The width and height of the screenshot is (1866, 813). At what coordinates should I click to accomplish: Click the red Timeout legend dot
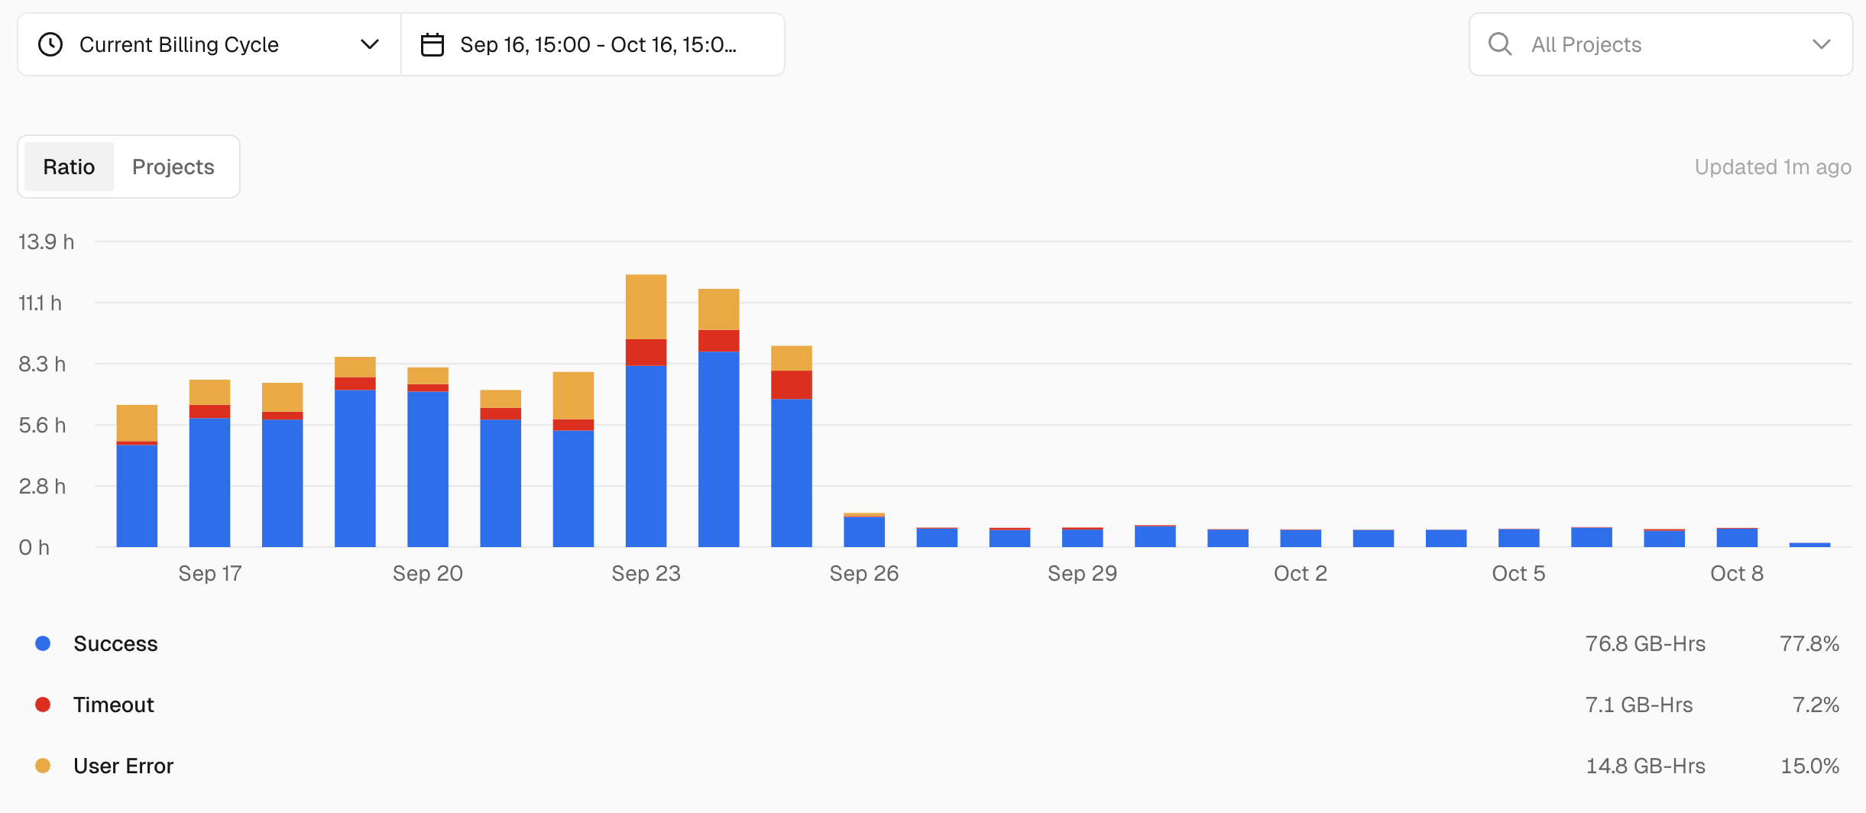click(43, 704)
